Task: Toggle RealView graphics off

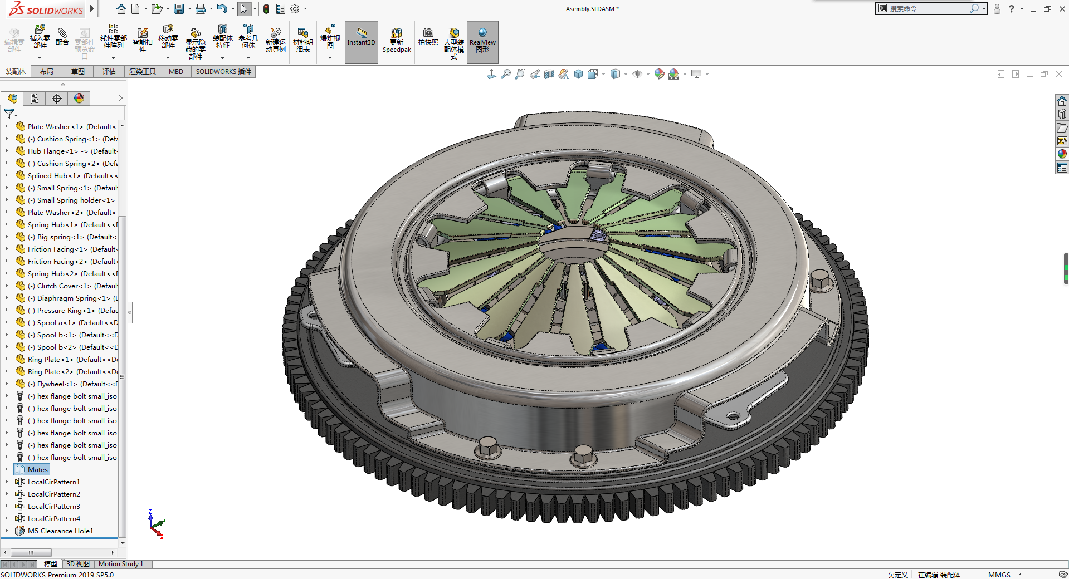Action: click(482, 41)
